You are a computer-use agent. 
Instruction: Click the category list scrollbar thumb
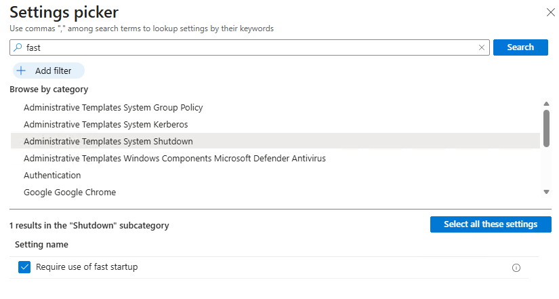point(546,128)
